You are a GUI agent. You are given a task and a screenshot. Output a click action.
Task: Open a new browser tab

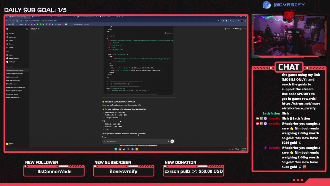tap(123, 17)
